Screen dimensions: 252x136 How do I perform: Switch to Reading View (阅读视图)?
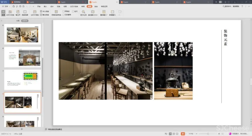pyautogui.click(x=25, y=12)
